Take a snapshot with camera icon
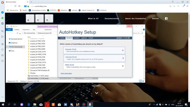 [x=170, y=6]
